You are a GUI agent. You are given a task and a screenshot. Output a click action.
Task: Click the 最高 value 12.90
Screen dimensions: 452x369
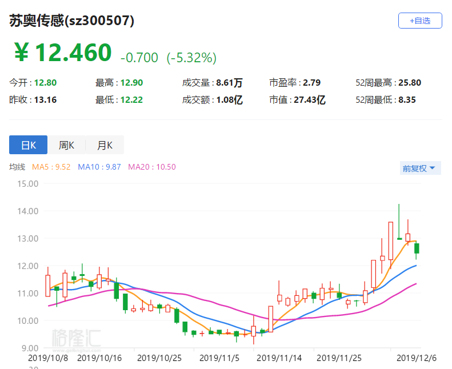click(x=132, y=83)
